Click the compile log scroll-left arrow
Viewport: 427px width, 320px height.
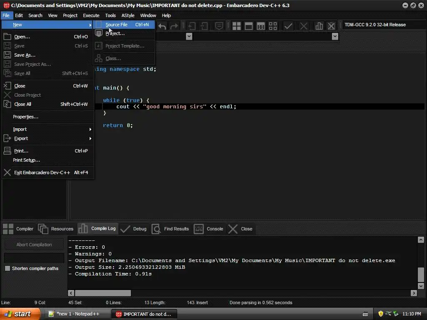71,293
